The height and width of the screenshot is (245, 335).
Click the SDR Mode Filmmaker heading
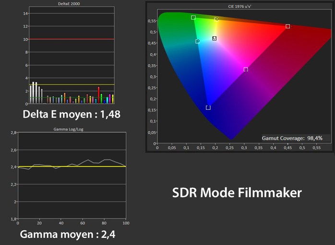point(237,193)
